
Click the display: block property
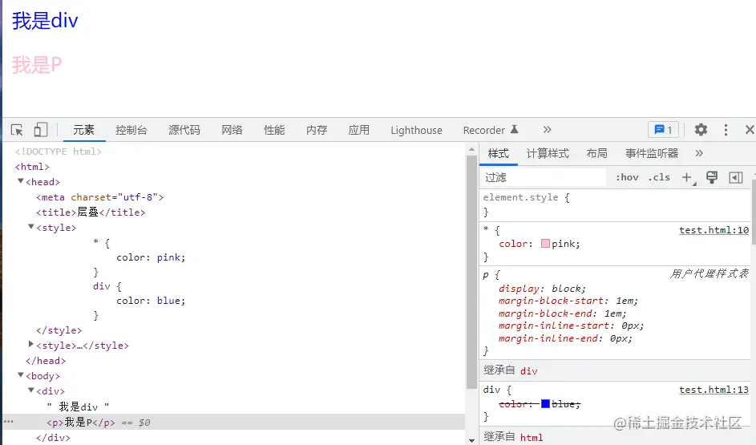(542, 289)
